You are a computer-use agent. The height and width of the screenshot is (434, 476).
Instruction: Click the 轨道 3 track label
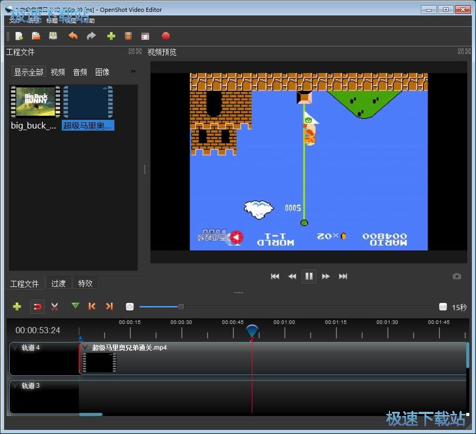click(x=31, y=386)
